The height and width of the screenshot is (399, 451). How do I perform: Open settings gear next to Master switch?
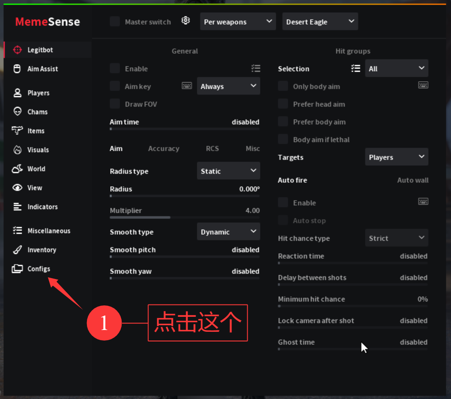pyautogui.click(x=186, y=21)
